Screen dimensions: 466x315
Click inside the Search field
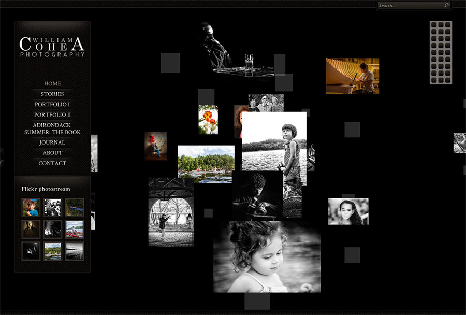point(410,5)
